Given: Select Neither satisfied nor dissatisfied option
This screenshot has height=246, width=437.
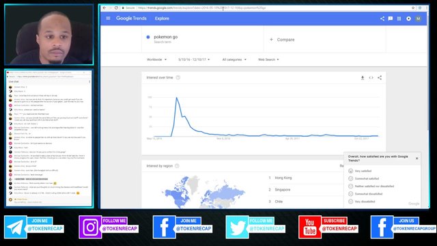Looking at the screenshot, I should click(371, 186).
